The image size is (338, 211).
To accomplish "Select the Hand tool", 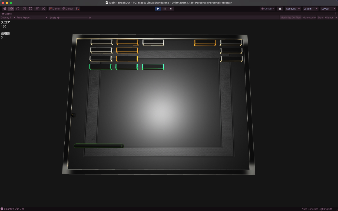I will (x=5, y=9).
